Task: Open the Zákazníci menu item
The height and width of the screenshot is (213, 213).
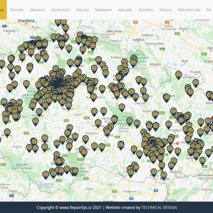Action: point(37,10)
